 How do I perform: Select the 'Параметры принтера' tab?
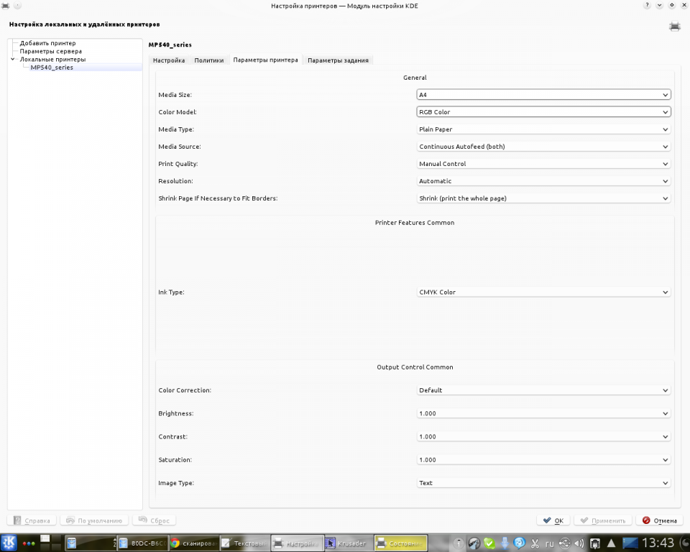click(x=265, y=60)
